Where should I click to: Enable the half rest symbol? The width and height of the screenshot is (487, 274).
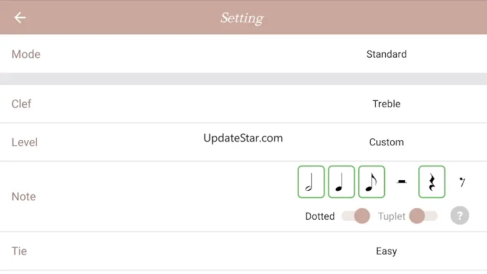click(x=401, y=182)
